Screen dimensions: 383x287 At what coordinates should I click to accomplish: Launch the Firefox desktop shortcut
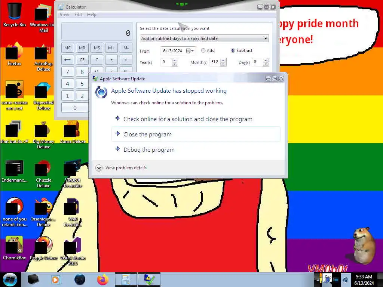pyautogui.click(x=15, y=54)
